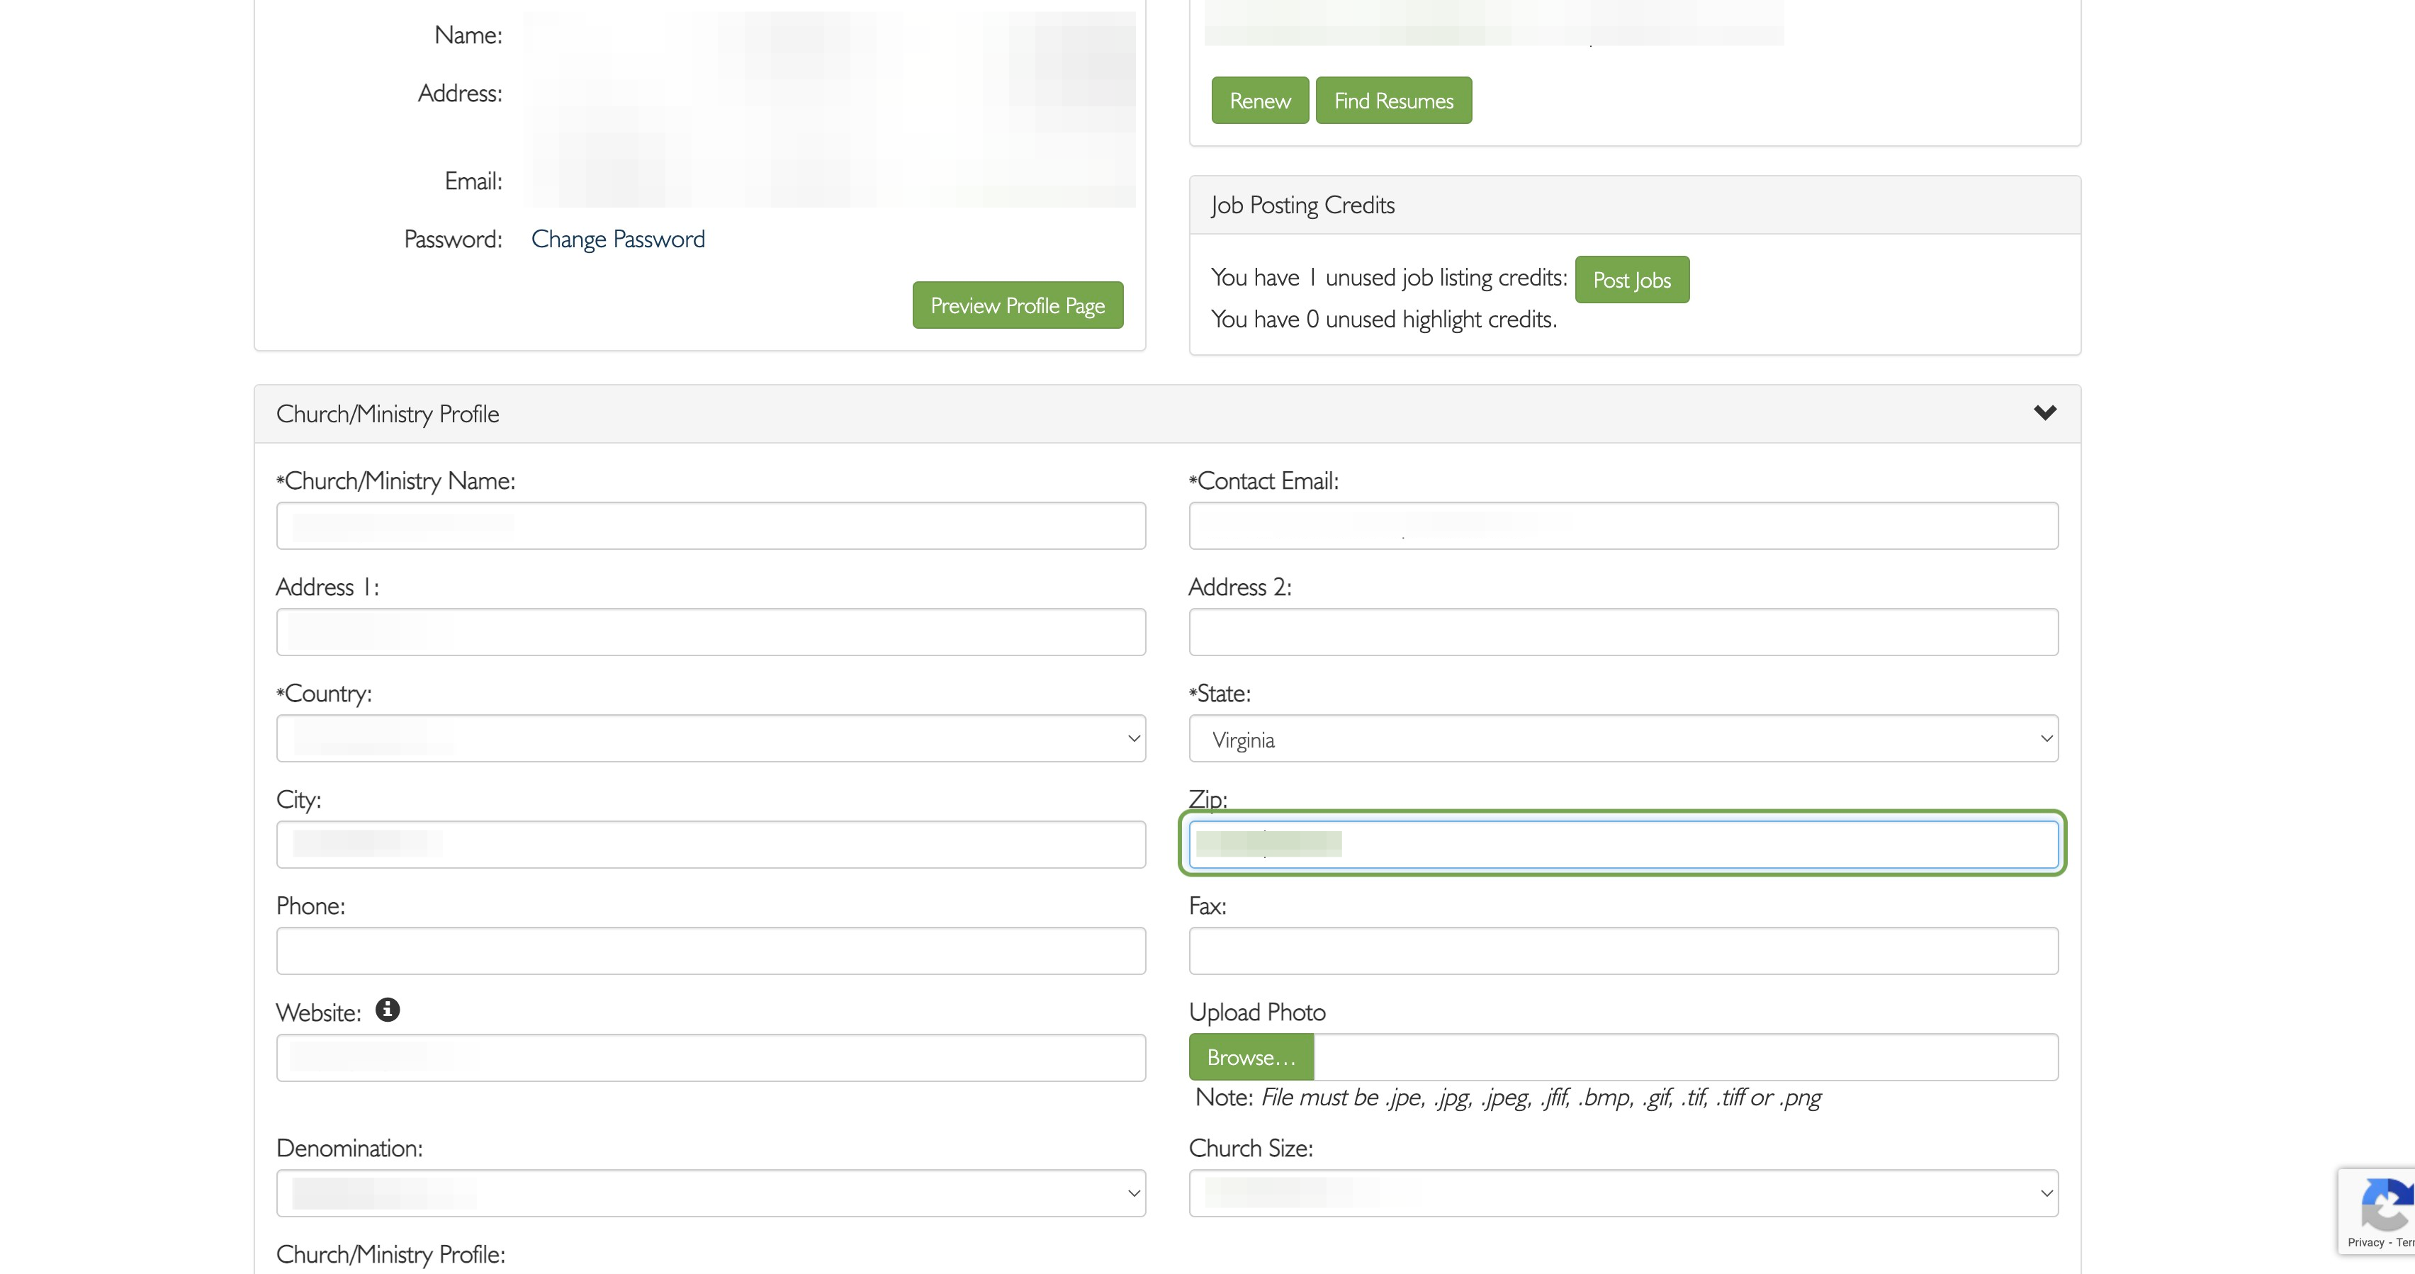
Task: Click the reCAPTCHA badge icon
Action: 2387,1205
